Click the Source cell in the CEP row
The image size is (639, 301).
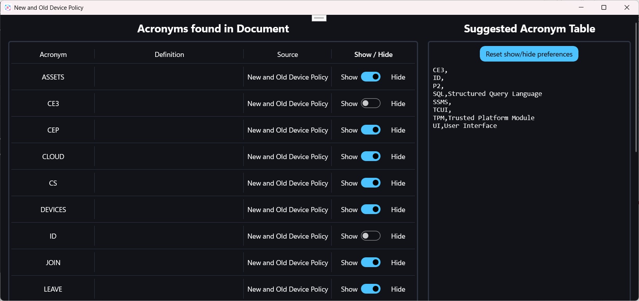pyautogui.click(x=288, y=130)
